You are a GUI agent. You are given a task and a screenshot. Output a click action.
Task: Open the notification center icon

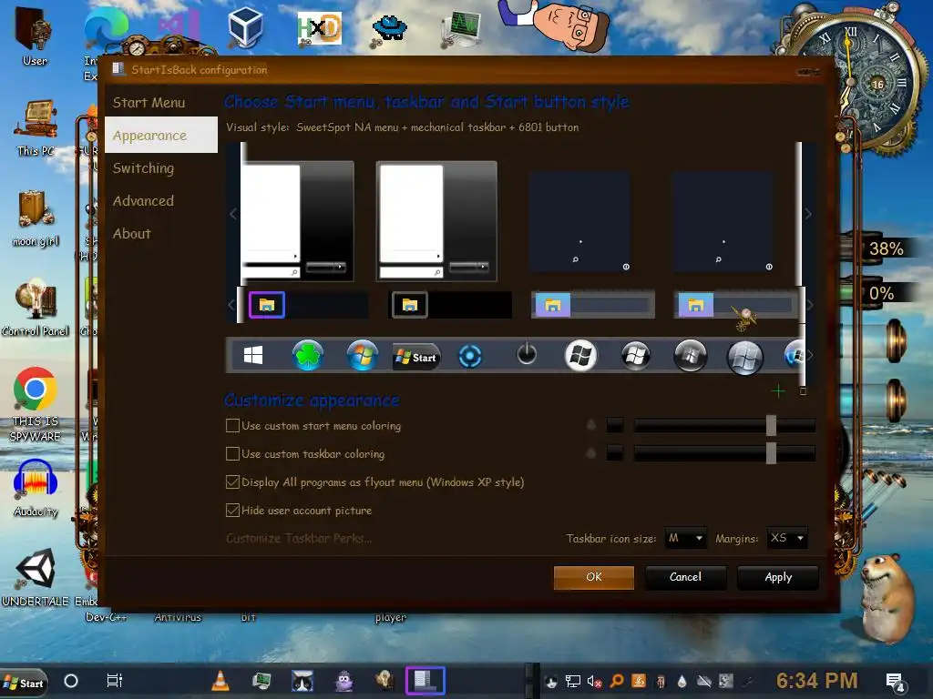[x=896, y=682]
